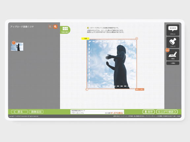This screenshot has height=142, width=190.
Task: Remove photo using the circled X handle
Action: (137, 38)
